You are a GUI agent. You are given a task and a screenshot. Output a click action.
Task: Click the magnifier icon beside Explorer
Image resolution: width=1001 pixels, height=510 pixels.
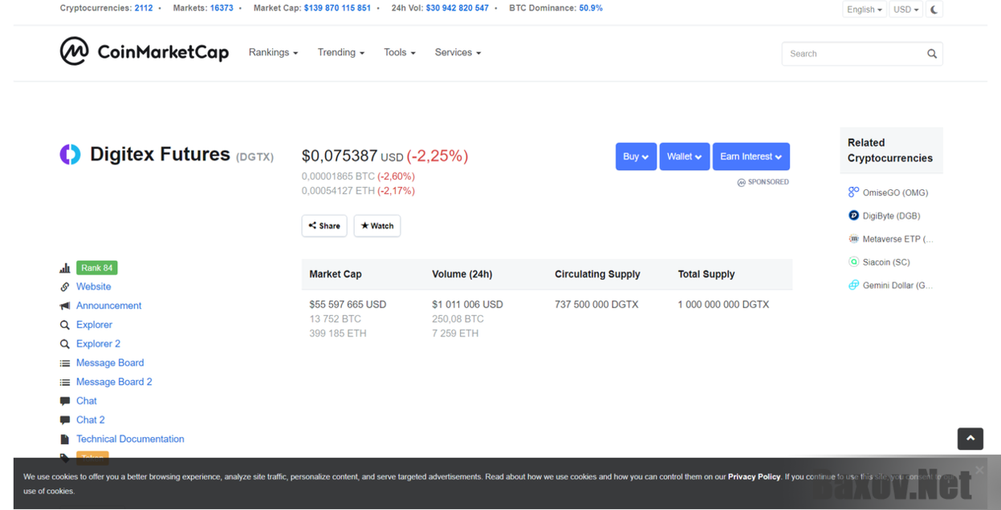[x=65, y=325]
